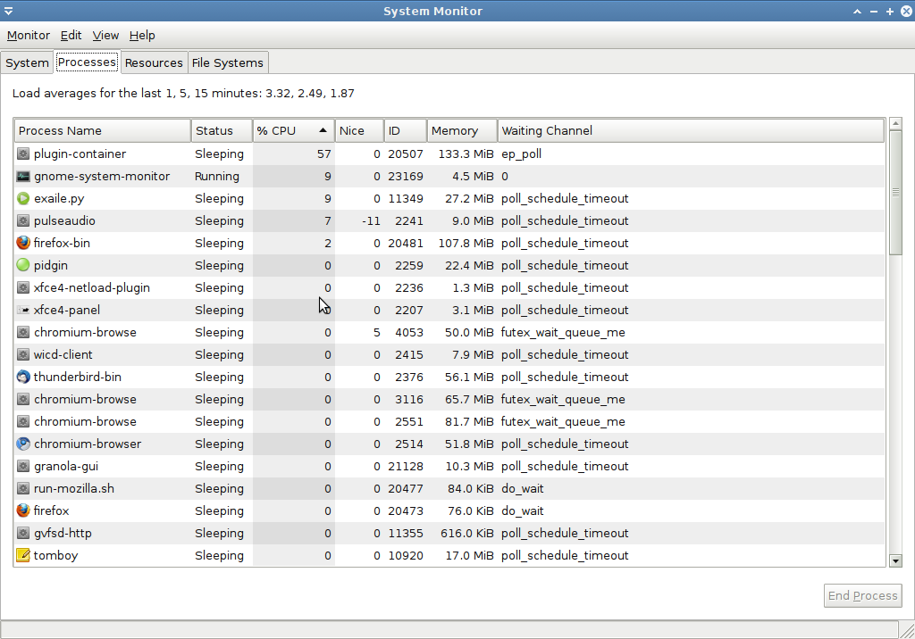Select the xfce4-panel process name
915x639 pixels.
pyautogui.click(x=66, y=311)
